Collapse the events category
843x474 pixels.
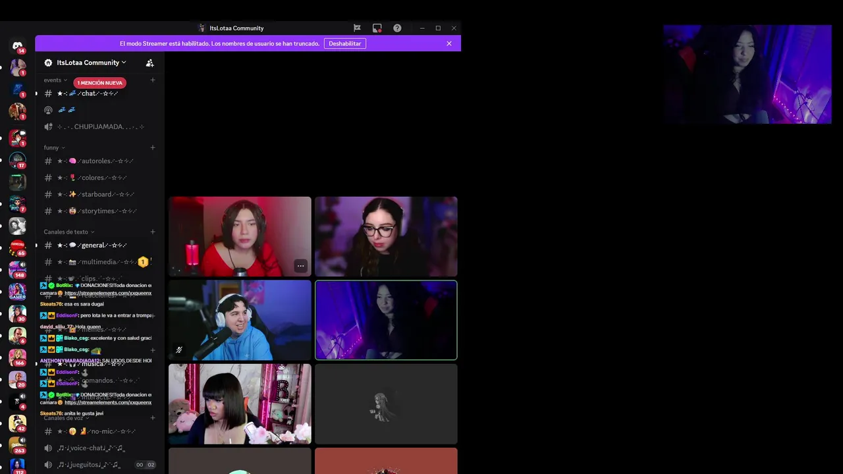pos(55,80)
